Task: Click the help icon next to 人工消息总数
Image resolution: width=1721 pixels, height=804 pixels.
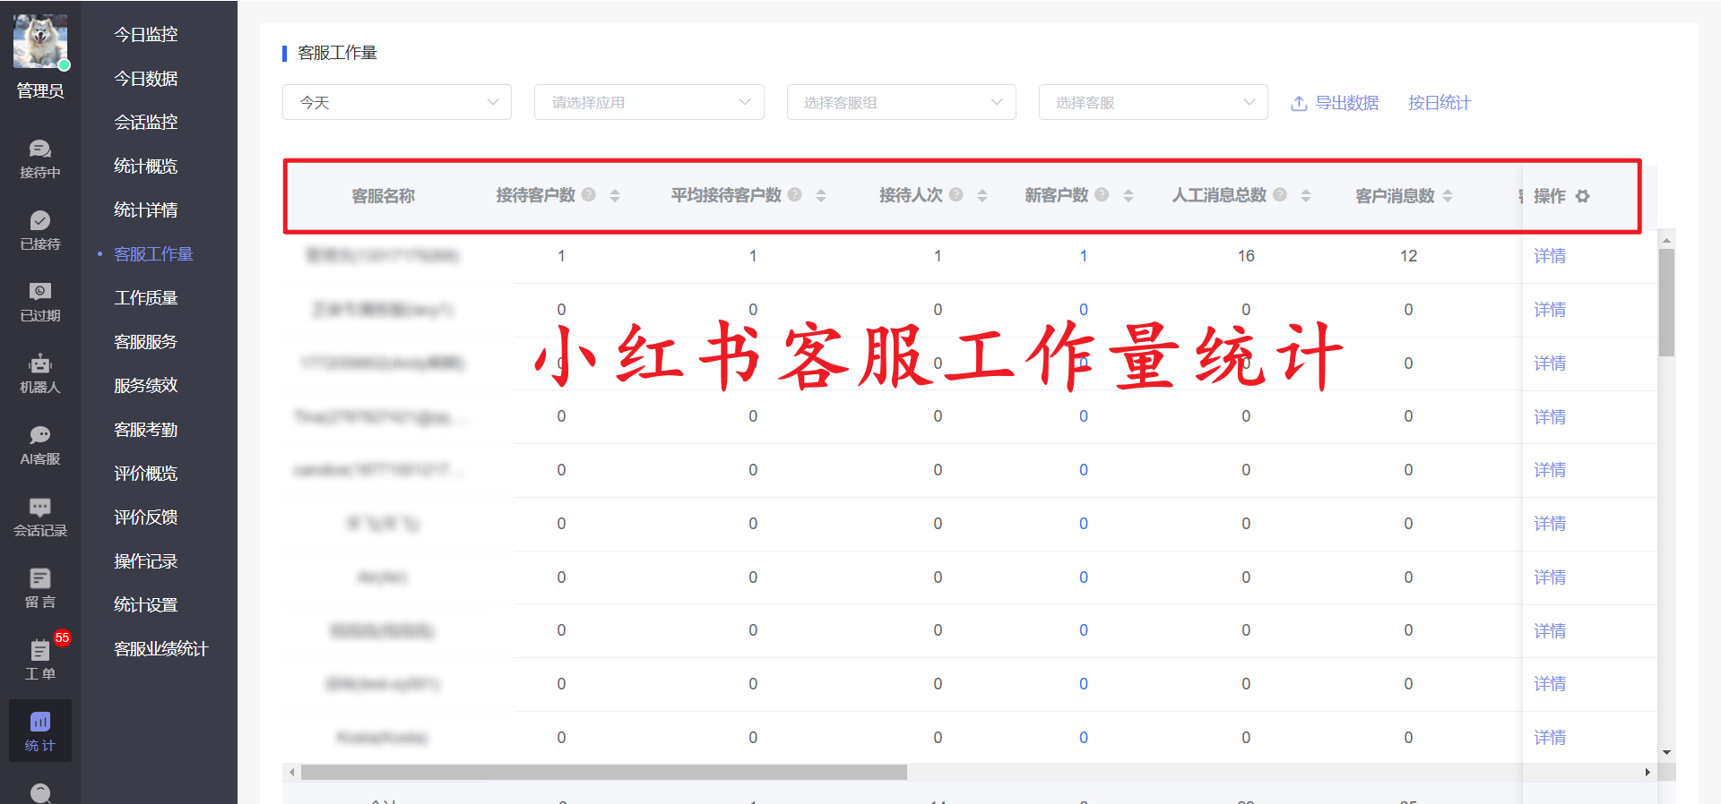Action: (1280, 194)
